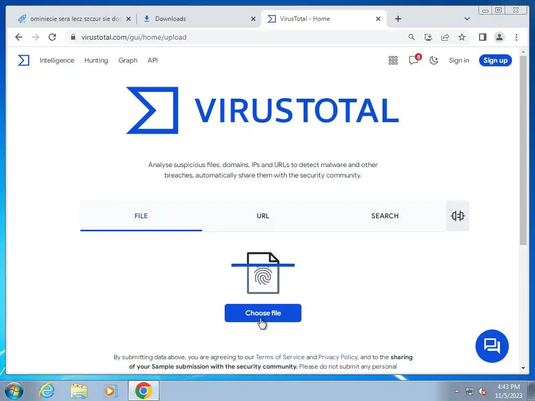Bookmark this page with the star
Image resolution: width=535 pixels, height=401 pixels.
[x=462, y=37]
